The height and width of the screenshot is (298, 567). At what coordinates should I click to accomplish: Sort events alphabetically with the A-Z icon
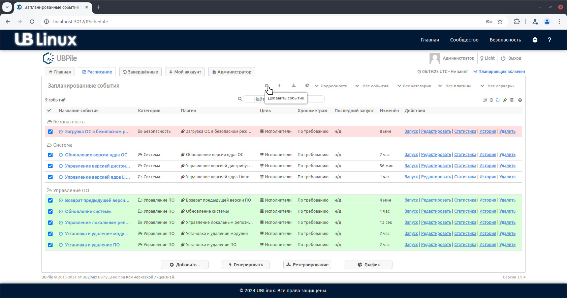coord(485,100)
